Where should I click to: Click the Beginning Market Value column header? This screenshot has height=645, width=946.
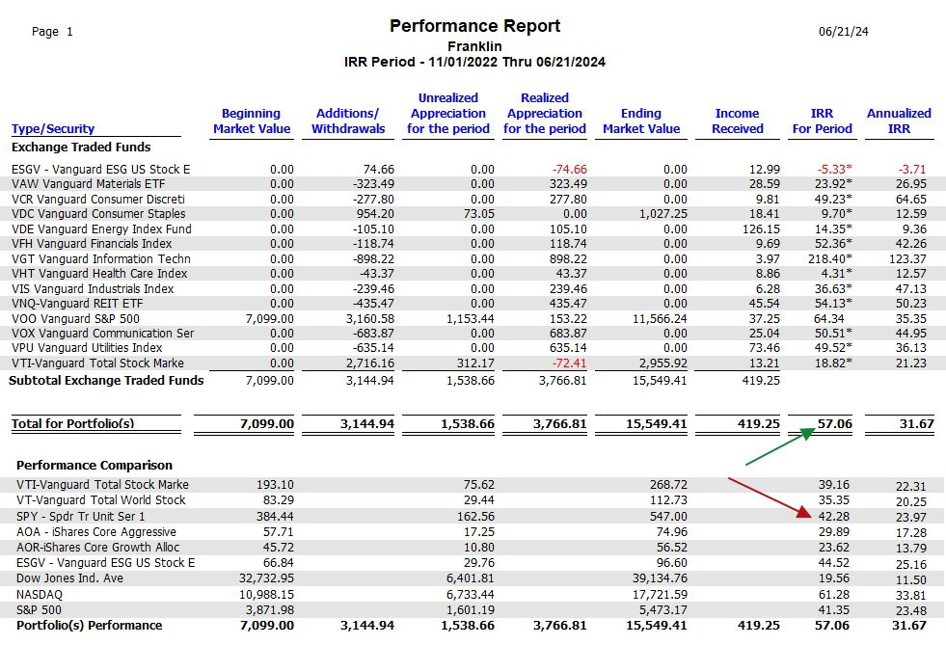pyautogui.click(x=252, y=121)
